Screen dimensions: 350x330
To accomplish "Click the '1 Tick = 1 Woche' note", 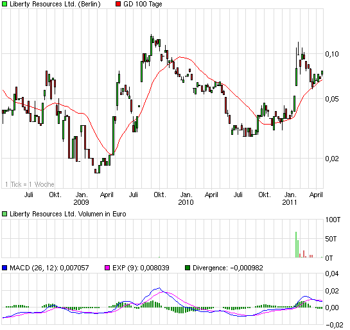I will point(30,184).
